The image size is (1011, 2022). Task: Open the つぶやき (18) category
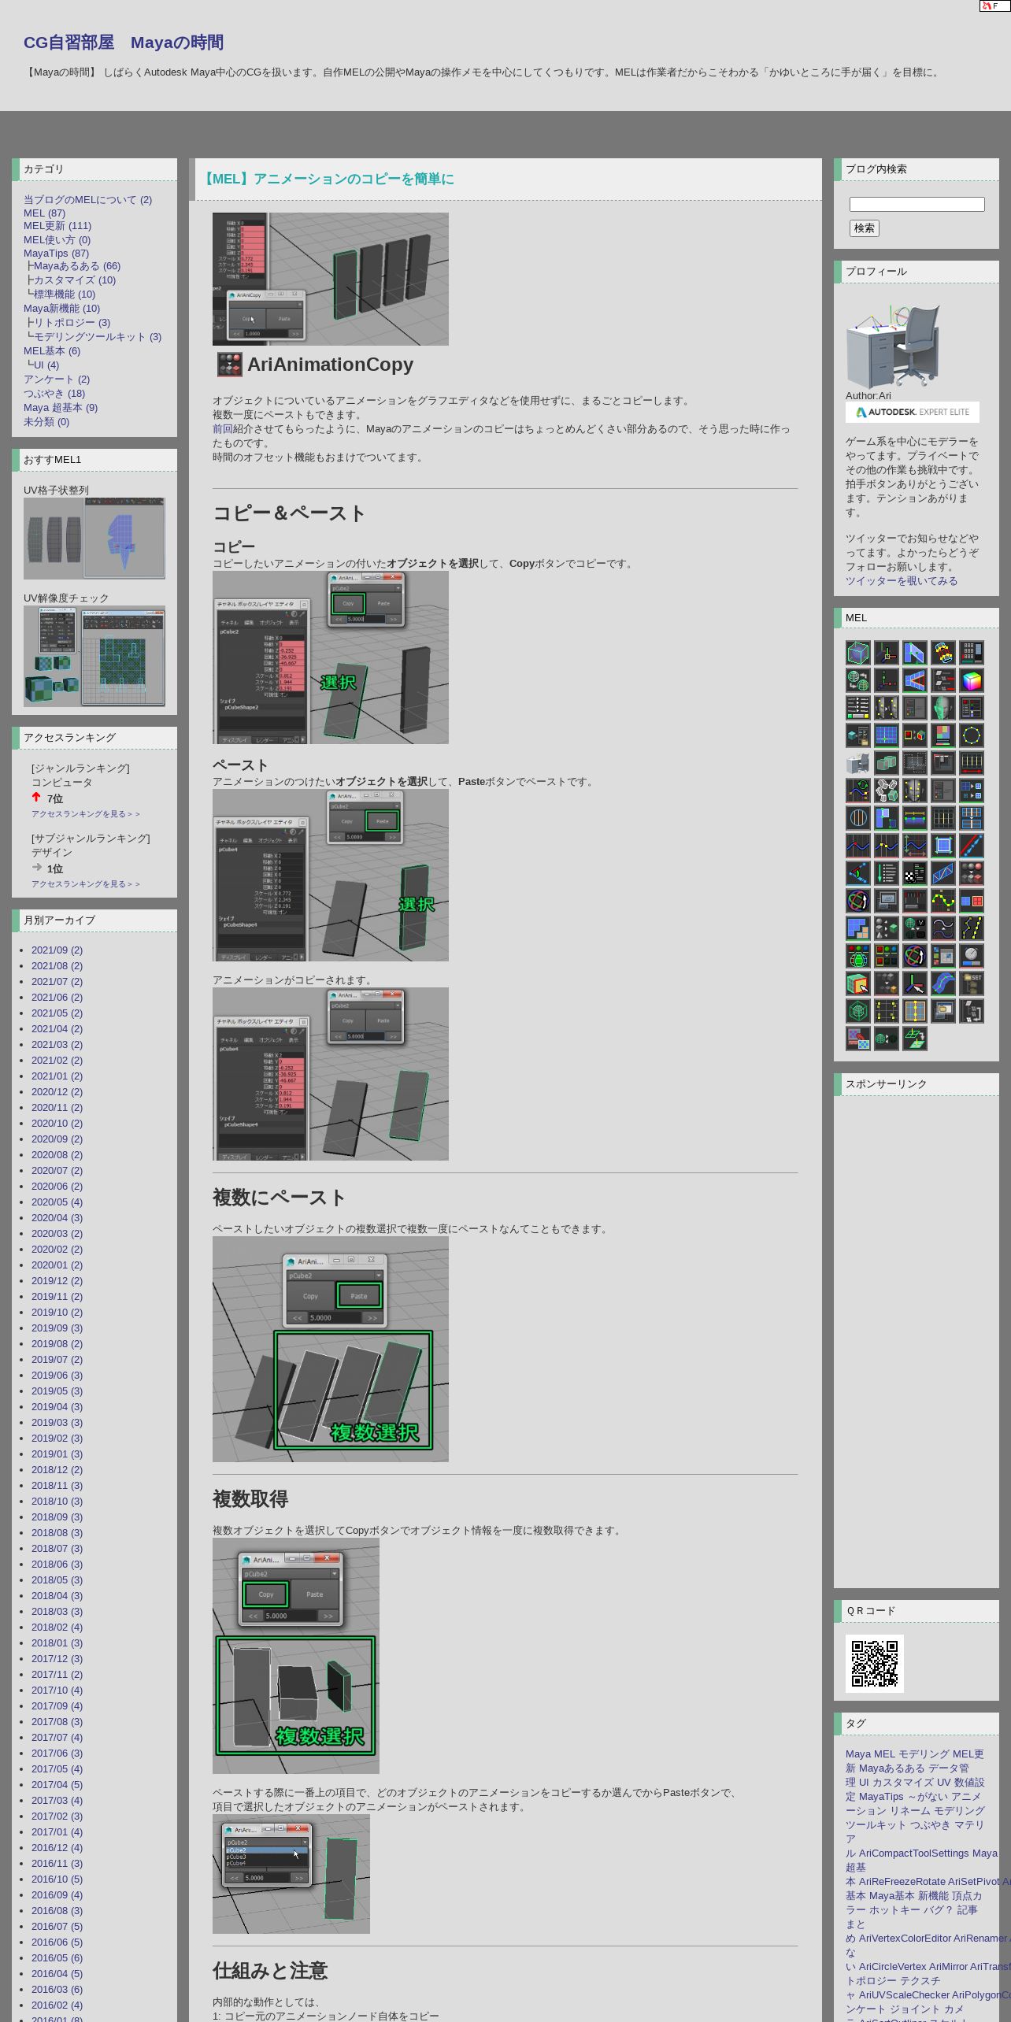pyautogui.click(x=54, y=394)
